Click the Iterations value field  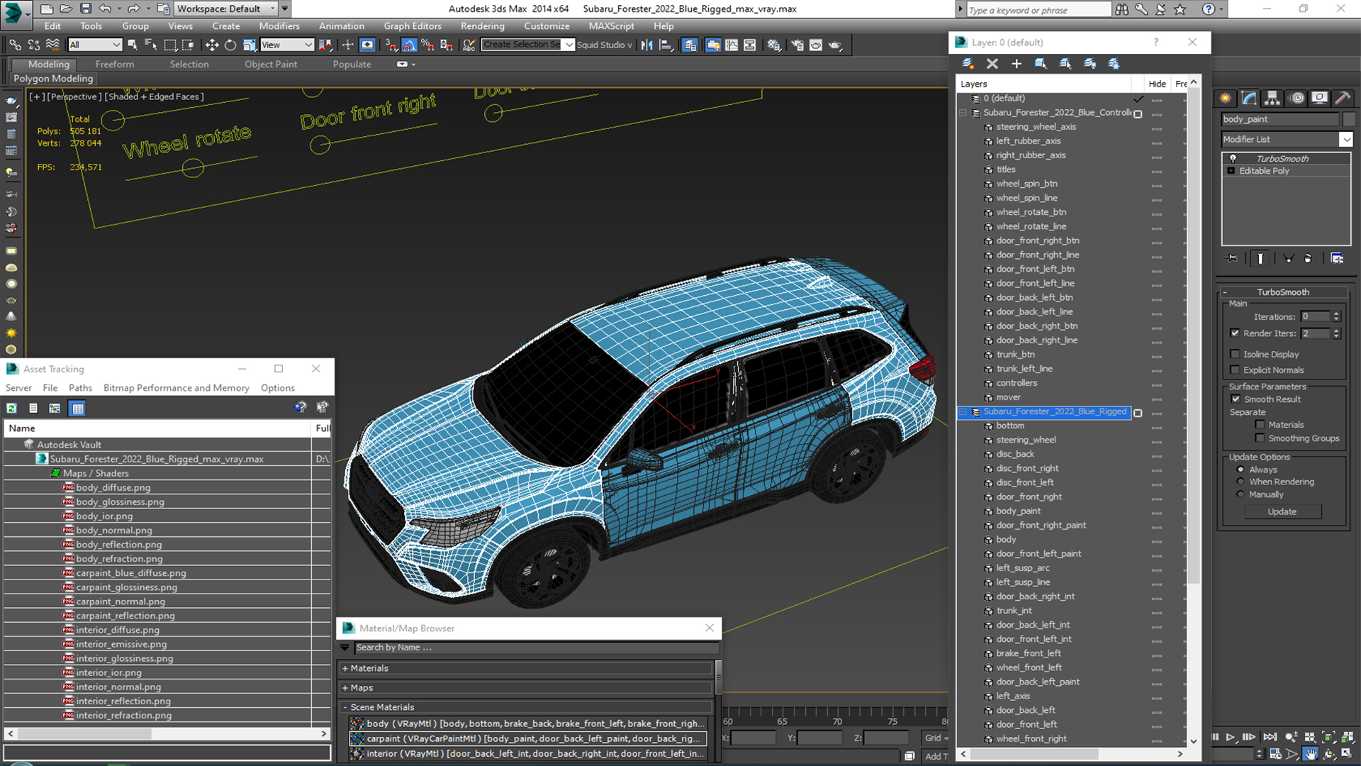click(1316, 317)
